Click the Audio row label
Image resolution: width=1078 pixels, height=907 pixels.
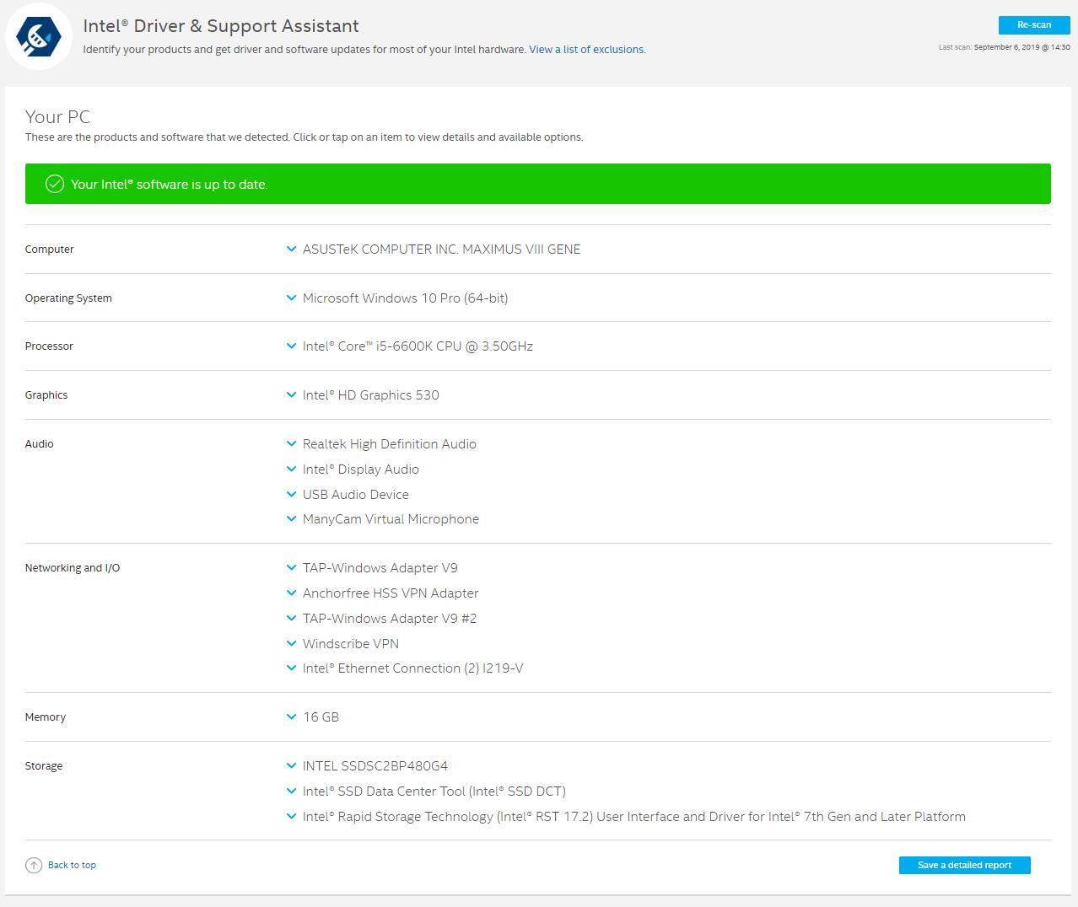coord(39,444)
